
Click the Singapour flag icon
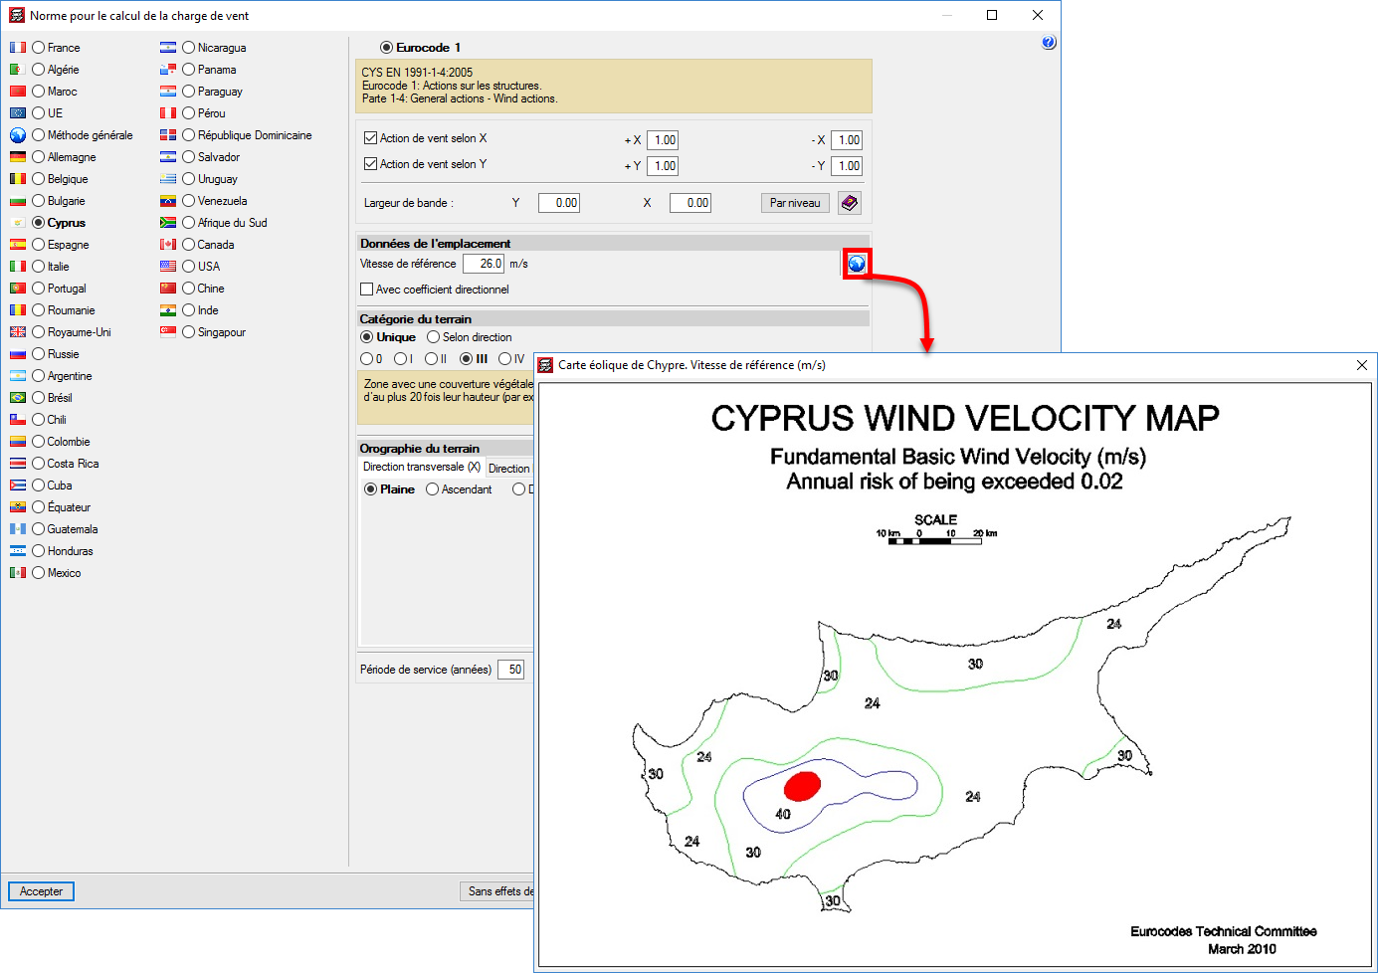click(168, 332)
